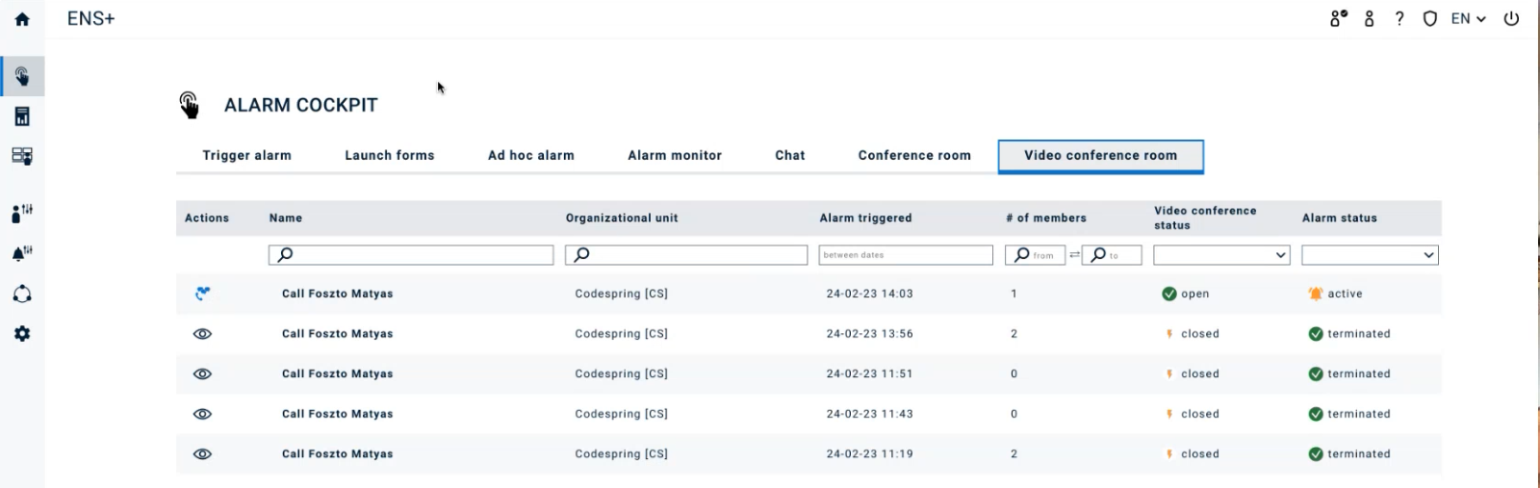Viewport: 1540px width, 488px height.
Task: Click Codespring [CS] in 13:56 row
Action: [x=622, y=334]
